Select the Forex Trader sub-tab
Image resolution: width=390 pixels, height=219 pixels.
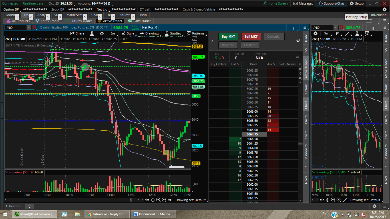[47, 21]
